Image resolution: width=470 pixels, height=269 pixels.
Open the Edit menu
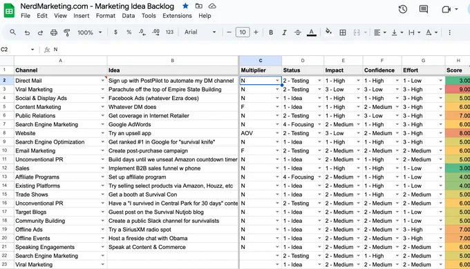pos(42,16)
